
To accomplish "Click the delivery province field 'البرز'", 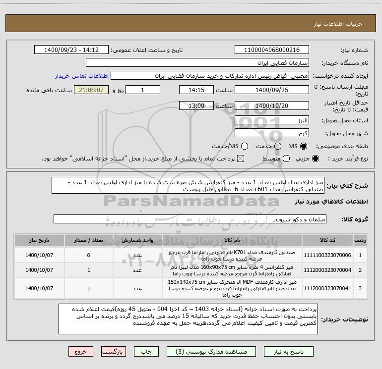I will 272,120.
